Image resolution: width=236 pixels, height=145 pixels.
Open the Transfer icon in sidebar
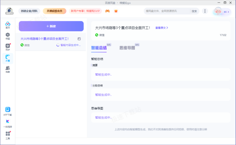[x=8, y=36]
